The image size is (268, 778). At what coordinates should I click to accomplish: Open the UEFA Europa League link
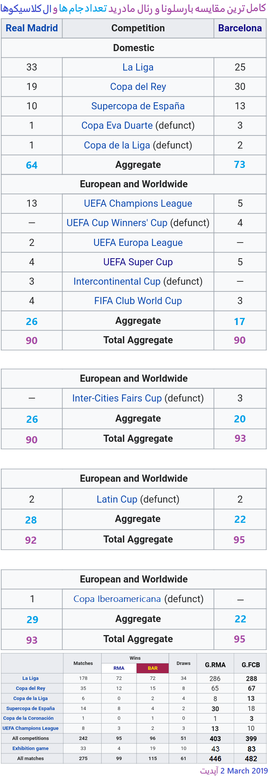tap(138, 243)
